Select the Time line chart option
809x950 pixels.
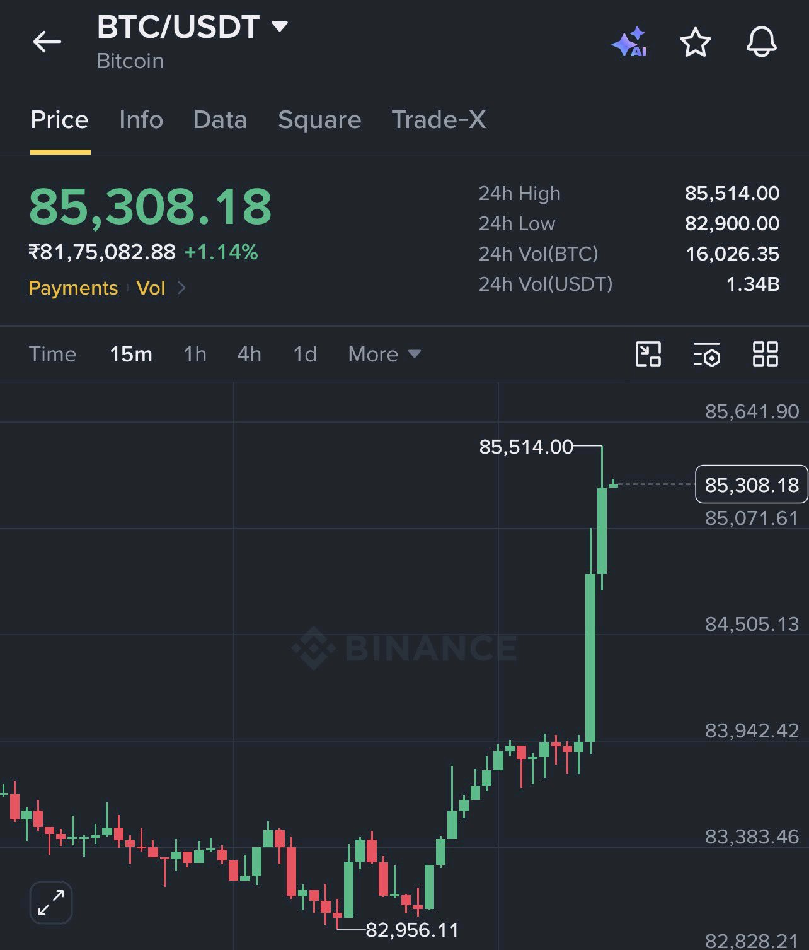point(52,354)
